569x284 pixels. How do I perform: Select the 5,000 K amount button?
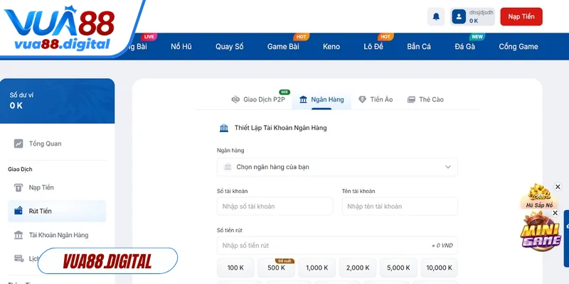pos(398,268)
